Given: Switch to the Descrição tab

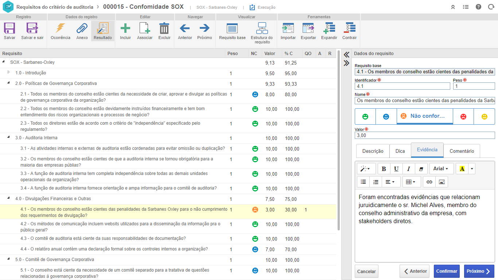Looking at the screenshot, I should tap(373, 151).
